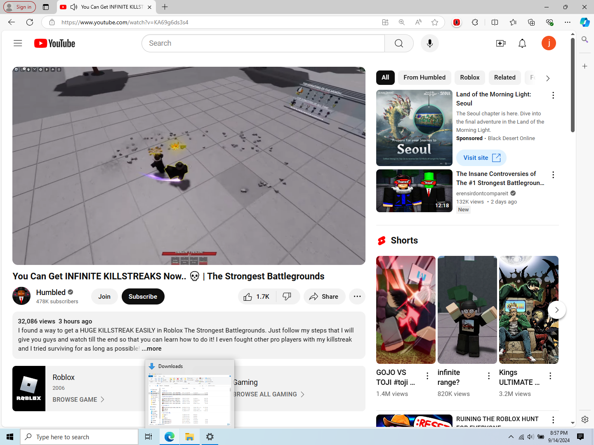Image resolution: width=594 pixels, height=445 pixels.
Task: Click BROWSE GAME for Roblox
Action: click(78, 400)
